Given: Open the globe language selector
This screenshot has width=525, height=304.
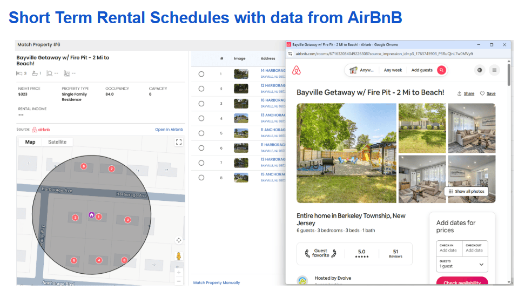Looking at the screenshot, I should (480, 70).
